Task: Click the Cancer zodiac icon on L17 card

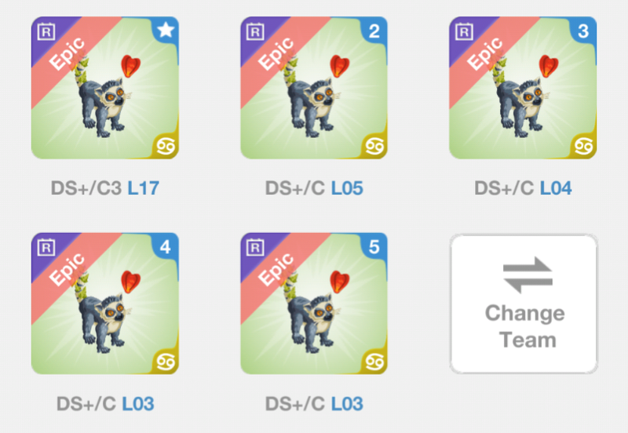Action: click(166, 147)
